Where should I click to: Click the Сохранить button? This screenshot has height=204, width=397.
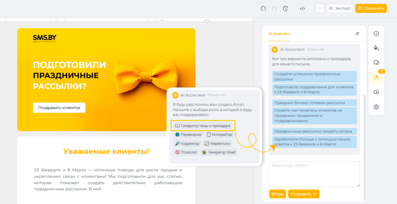371,9
